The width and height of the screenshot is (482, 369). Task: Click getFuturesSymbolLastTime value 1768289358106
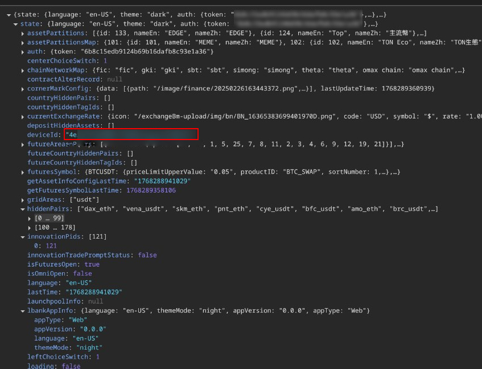pos(151,190)
